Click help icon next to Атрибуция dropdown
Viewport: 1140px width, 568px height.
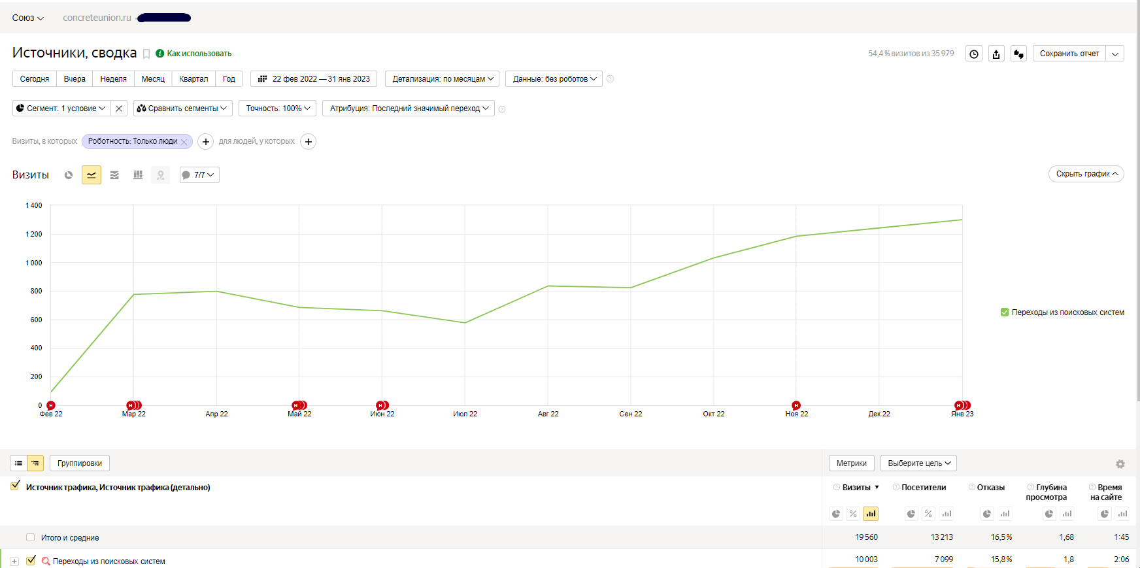coord(502,109)
